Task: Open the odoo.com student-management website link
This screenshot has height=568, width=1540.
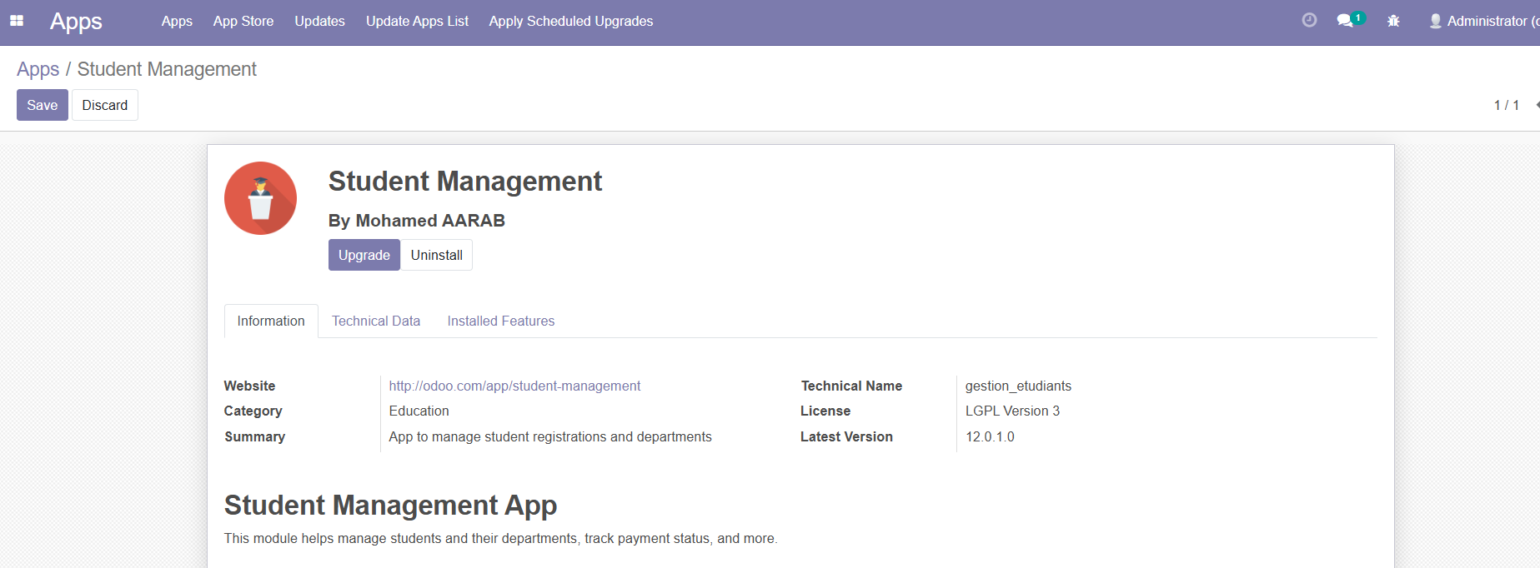Action: (514, 386)
